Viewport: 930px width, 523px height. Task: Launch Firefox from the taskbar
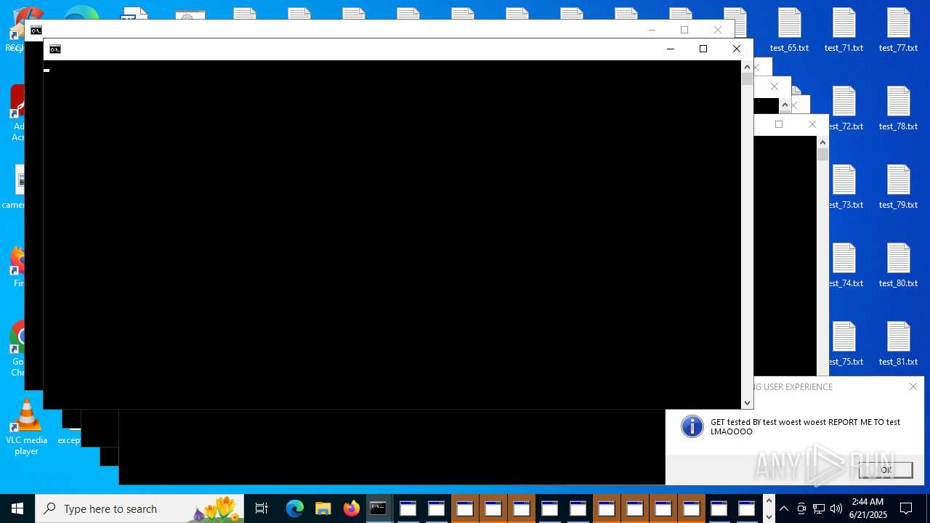(x=352, y=508)
